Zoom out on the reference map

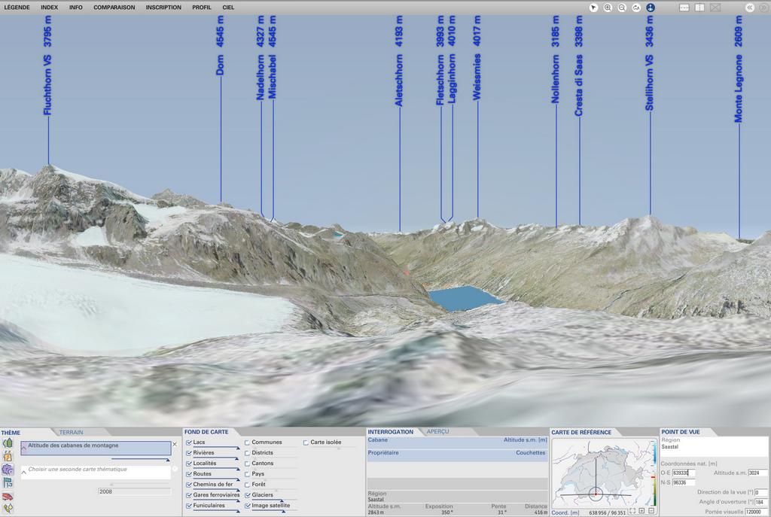click(651, 511)
